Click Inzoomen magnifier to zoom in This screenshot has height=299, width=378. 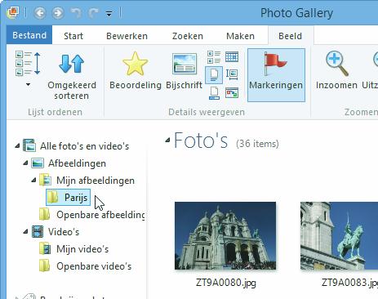coord(336,71)
